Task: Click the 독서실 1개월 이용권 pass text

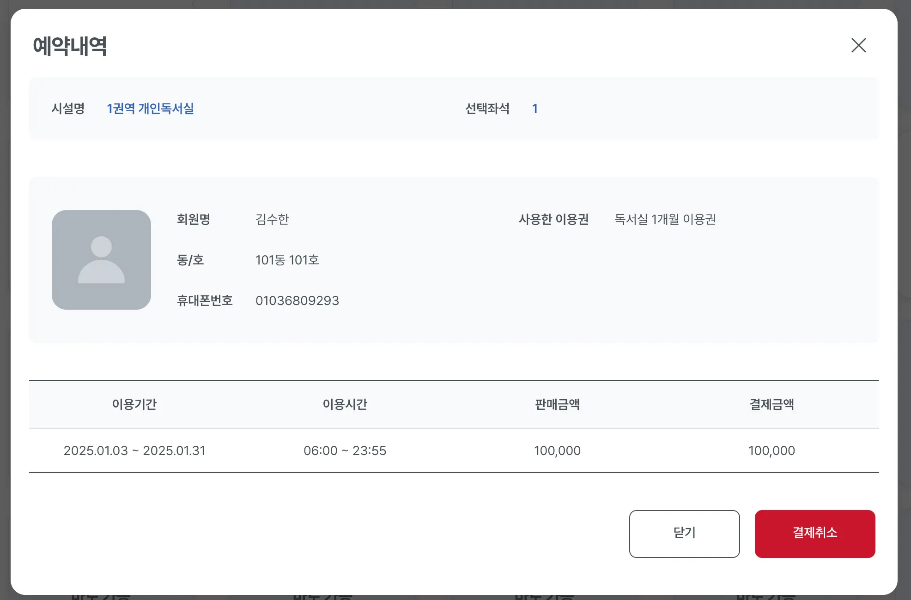Action: [665, 219]
